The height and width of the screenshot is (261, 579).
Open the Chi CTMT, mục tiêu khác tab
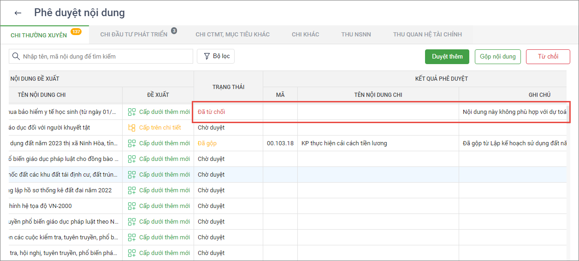232,35
